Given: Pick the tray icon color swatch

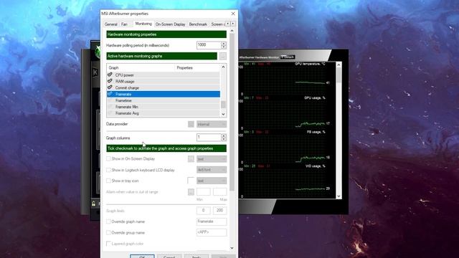Looking at the screenshot, I should pyautogui.click(x=191, y=181).
